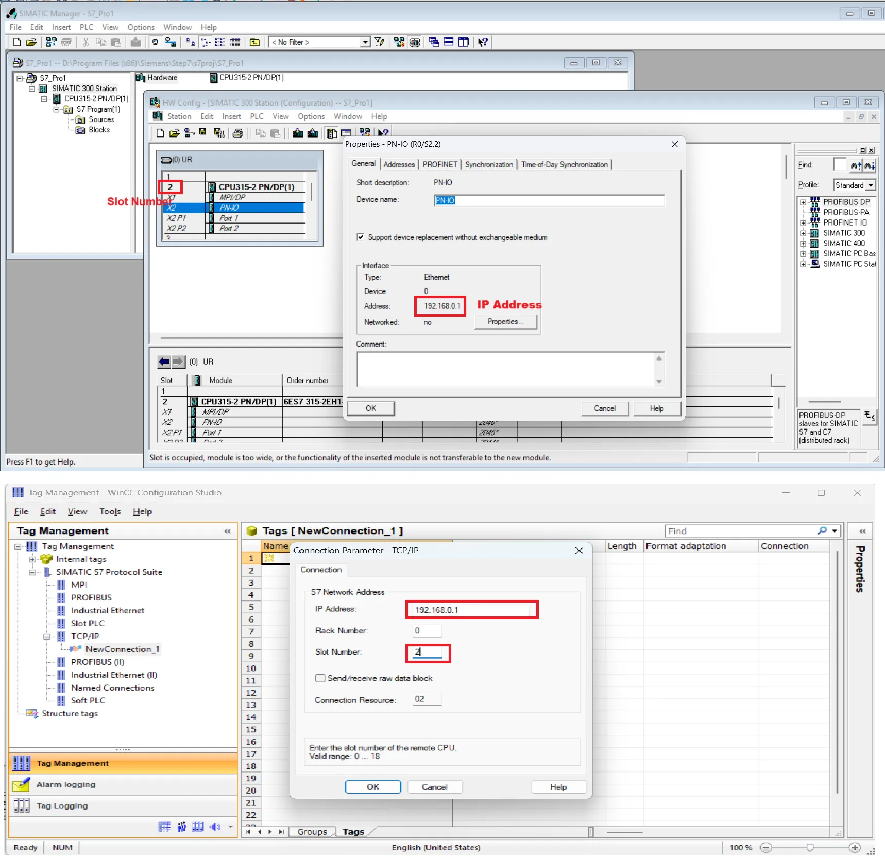Image resolution: width=885 pixels, height=858 pixels.
Task: Switch to the Addresses tab in Properties dialog
Action: coord(399,165)
